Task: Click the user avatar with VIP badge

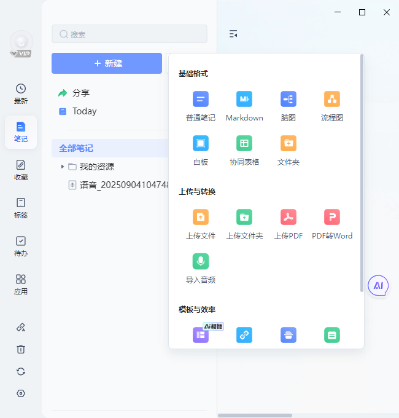Action: (21, 44)
